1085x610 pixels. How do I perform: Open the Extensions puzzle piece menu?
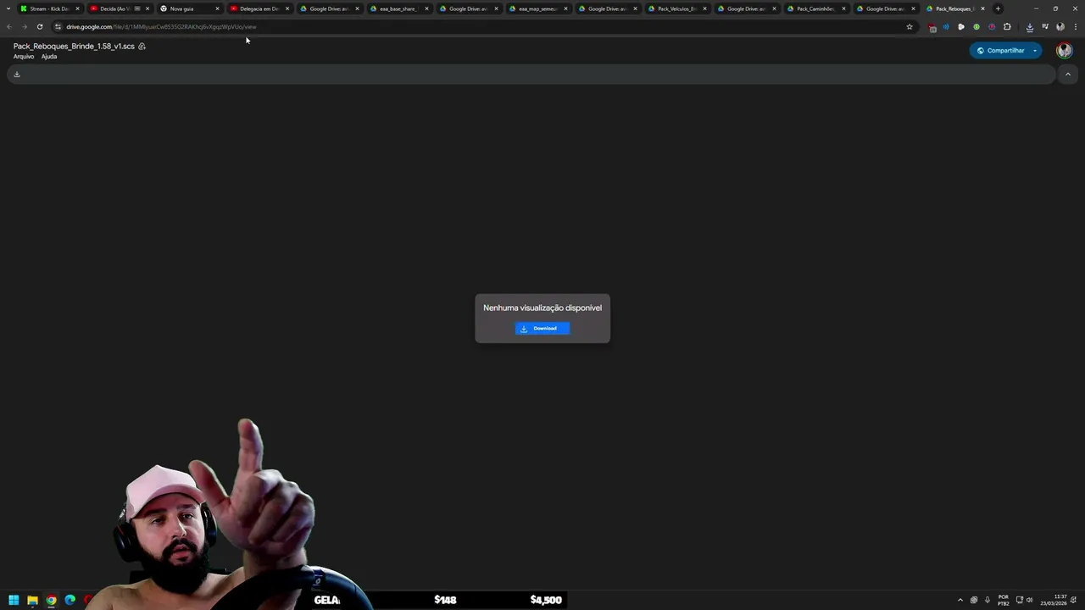point(1007,27)
